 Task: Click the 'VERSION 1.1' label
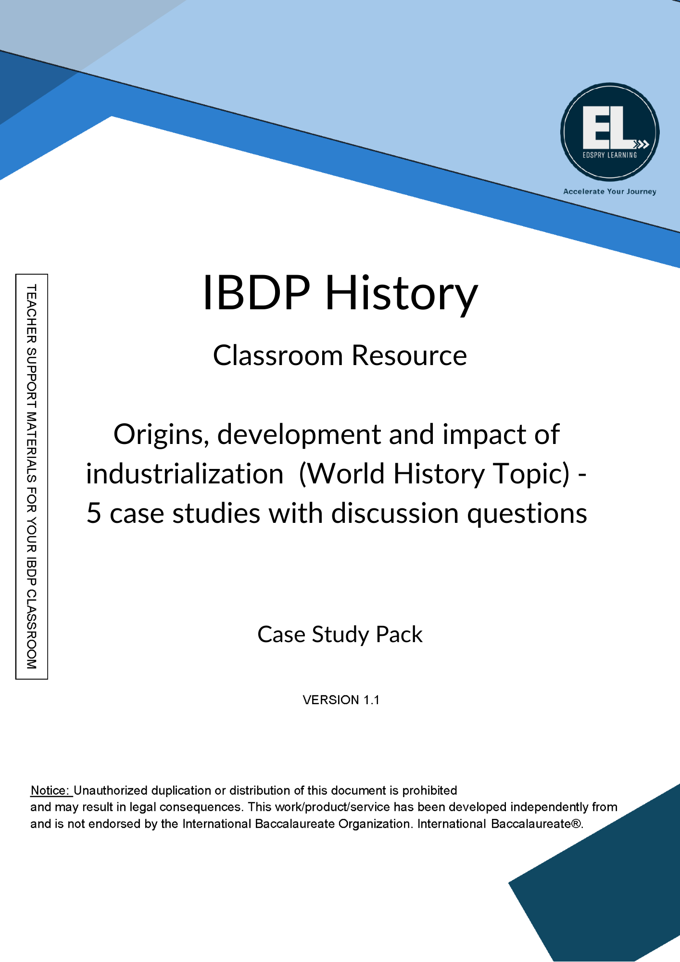(341, 700)
